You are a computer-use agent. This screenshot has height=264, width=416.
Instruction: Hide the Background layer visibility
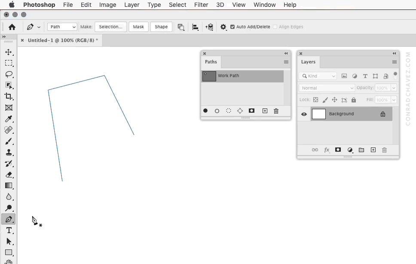(304, 114)
